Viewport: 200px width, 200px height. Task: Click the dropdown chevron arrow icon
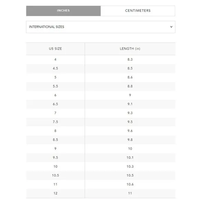[x=171, y=27]
